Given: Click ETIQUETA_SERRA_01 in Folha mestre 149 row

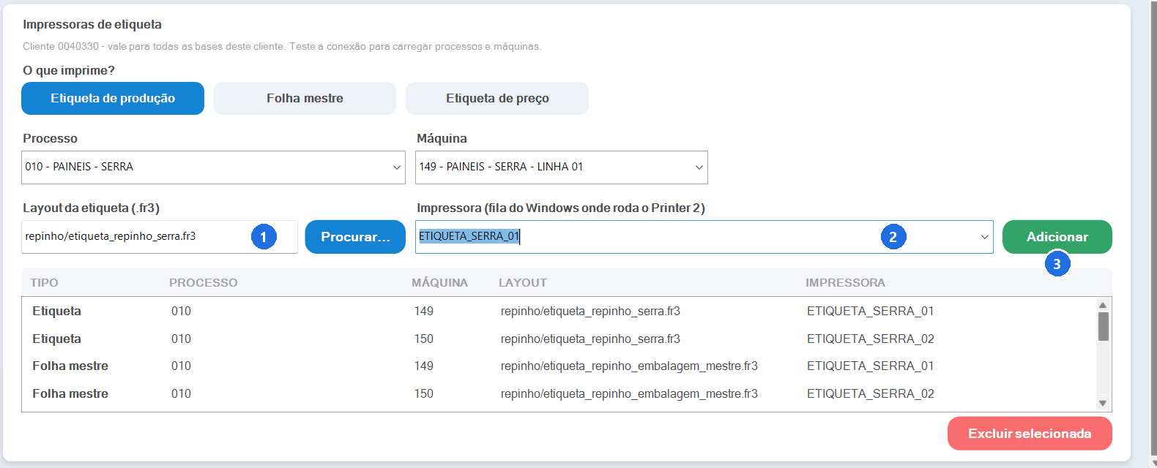Looking at the screenshot, I should (x=871, y=366).
